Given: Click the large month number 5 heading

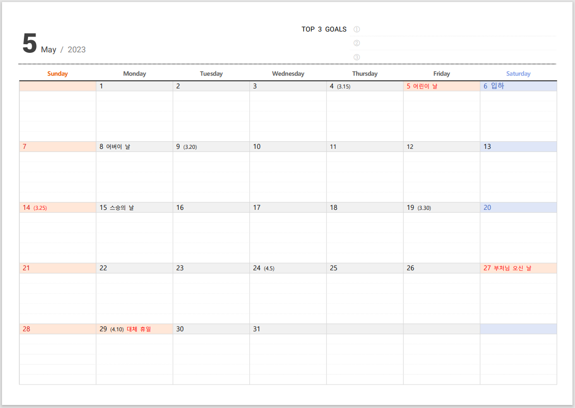Looking at the screenshot, I should click(30, 43).
